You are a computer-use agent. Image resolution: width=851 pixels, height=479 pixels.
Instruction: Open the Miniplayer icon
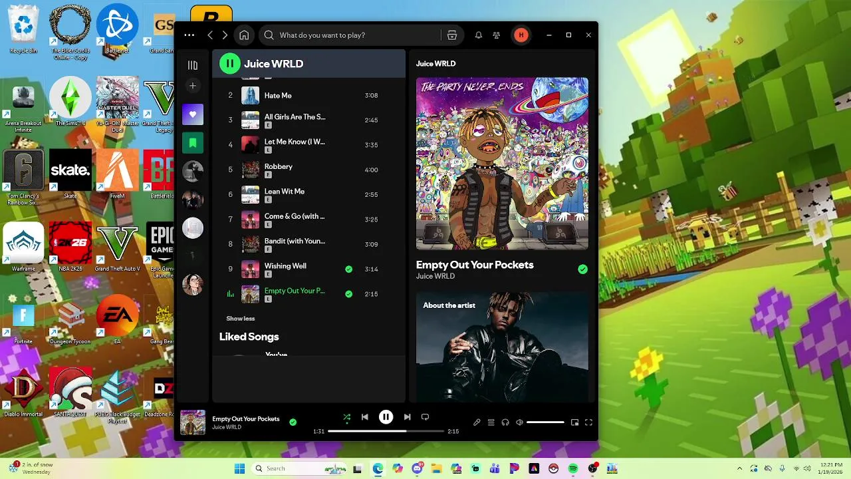pos(574,422)
